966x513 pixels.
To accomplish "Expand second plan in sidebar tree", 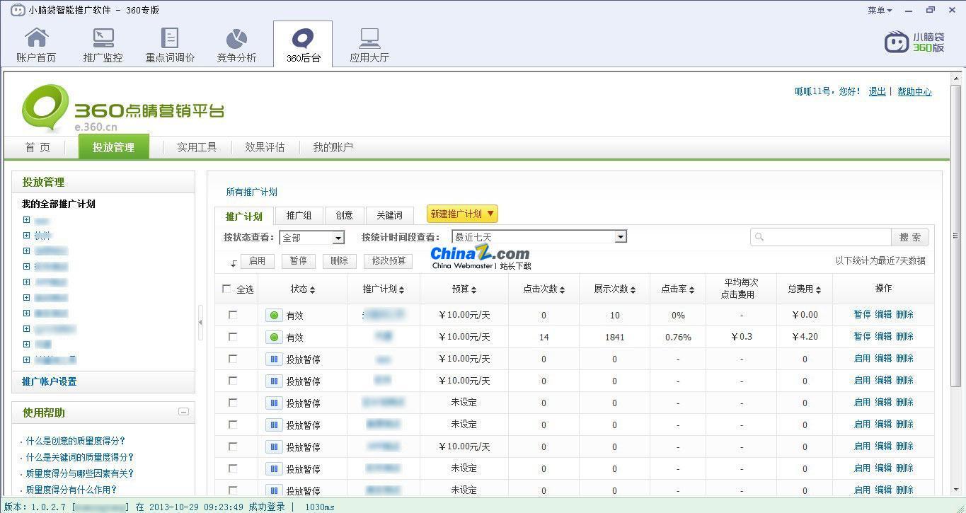I will click(26, 236).
